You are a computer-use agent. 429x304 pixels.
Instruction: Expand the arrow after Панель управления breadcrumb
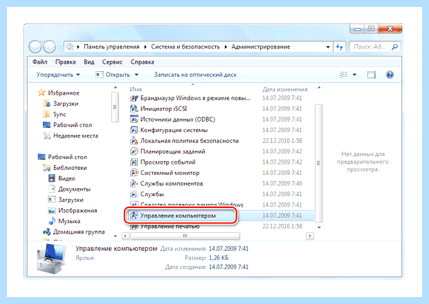point(145,47)
